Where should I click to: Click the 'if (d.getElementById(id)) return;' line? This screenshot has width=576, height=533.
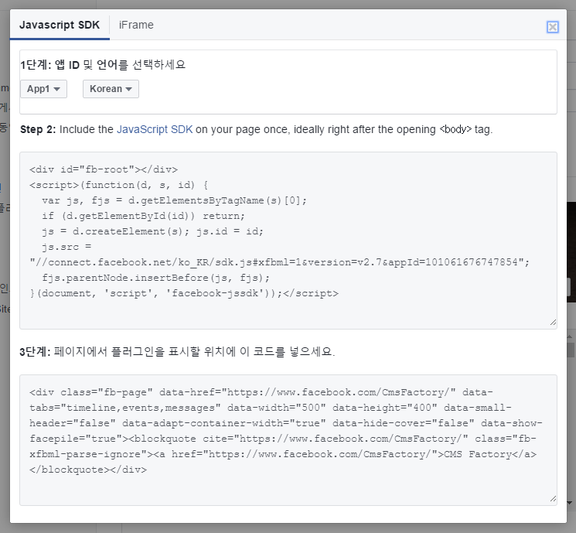click(x=143, y=216)
